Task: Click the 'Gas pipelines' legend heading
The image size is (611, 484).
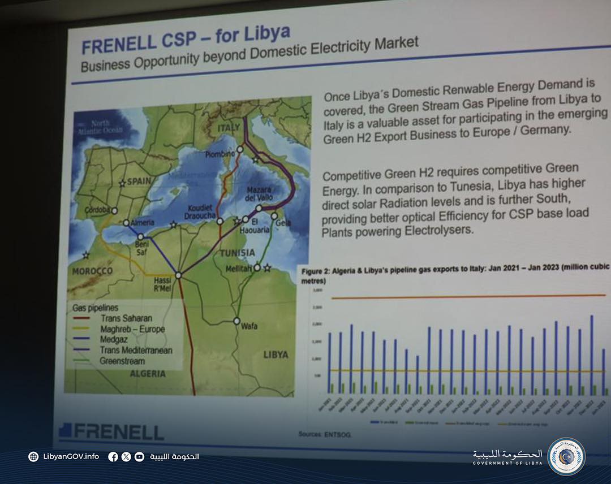Action: tap(95, 308)
